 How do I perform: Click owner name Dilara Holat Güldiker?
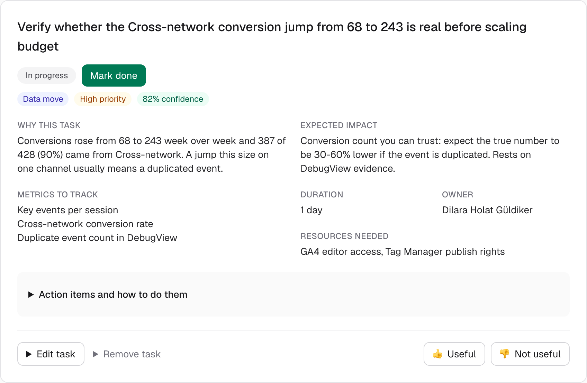(x=487, y=210)
